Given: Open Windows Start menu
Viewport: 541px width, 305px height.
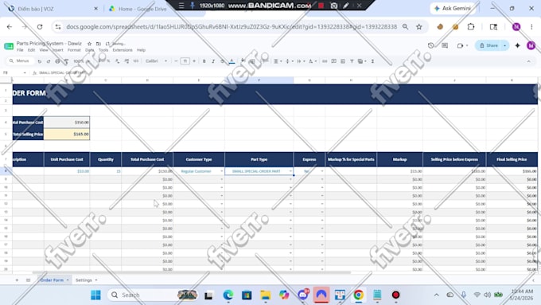Looking at the screenshot, I should pyautogui.click(x=95, y=295).
